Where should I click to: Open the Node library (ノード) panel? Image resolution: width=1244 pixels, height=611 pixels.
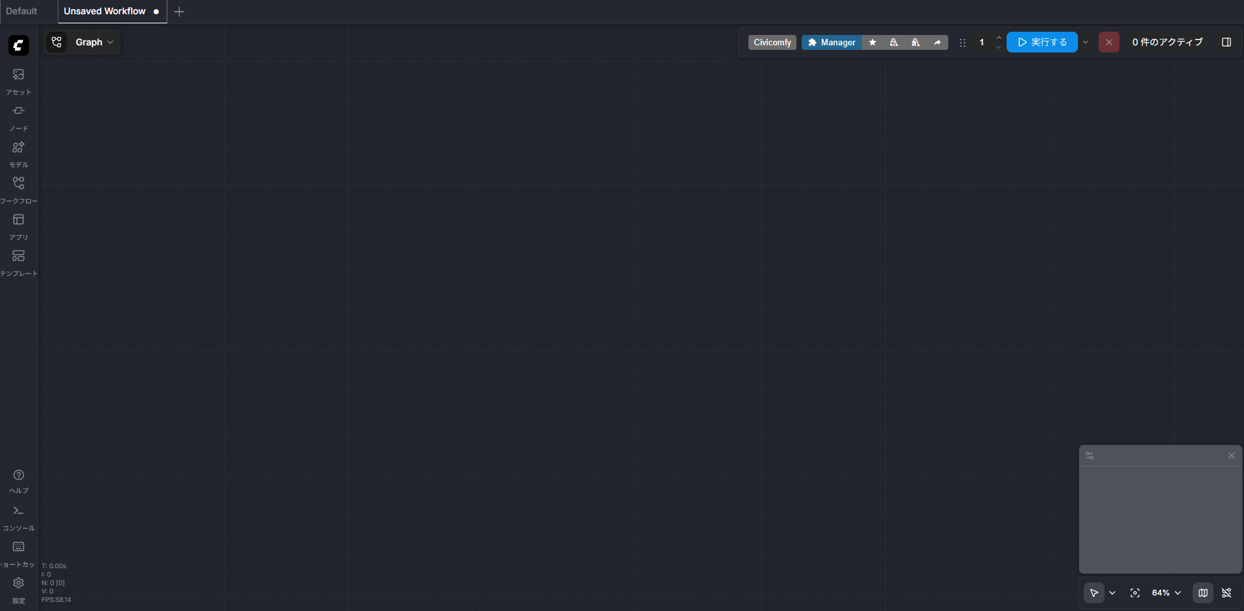tap(18, 117)
